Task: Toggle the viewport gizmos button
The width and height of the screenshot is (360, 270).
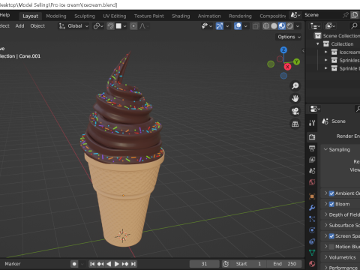Action: [220, 26]
